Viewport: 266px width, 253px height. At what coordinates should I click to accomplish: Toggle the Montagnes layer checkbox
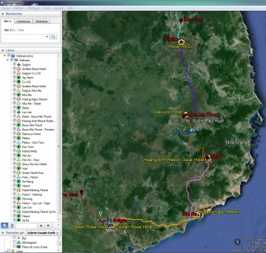pos(15,242)
